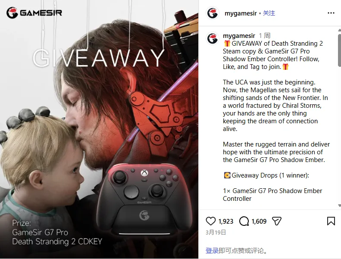Viewport: 341px width, 259px height.
Task: Save the post with the bookmark icon
Action: pos(331,221)
